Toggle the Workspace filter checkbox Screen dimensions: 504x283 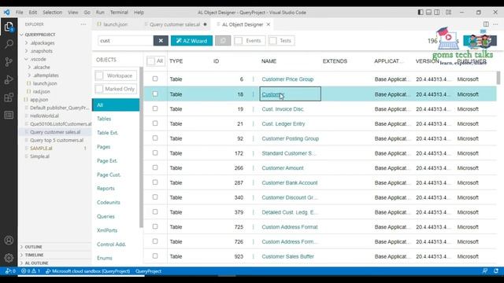(x=99, y=75)
